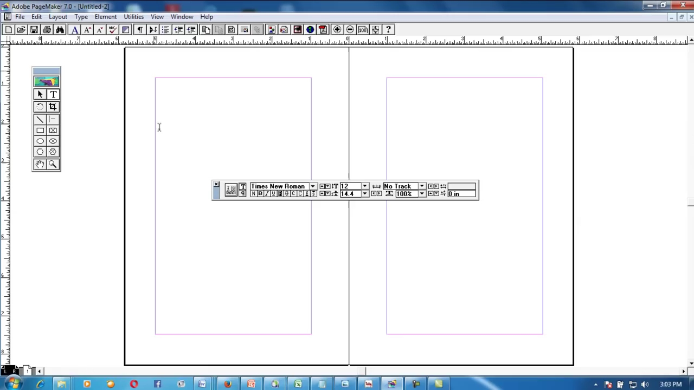Open the Utilities menu
Viewport: 694px width, 390px height.
pyautogui.click(x=133, y=17)
